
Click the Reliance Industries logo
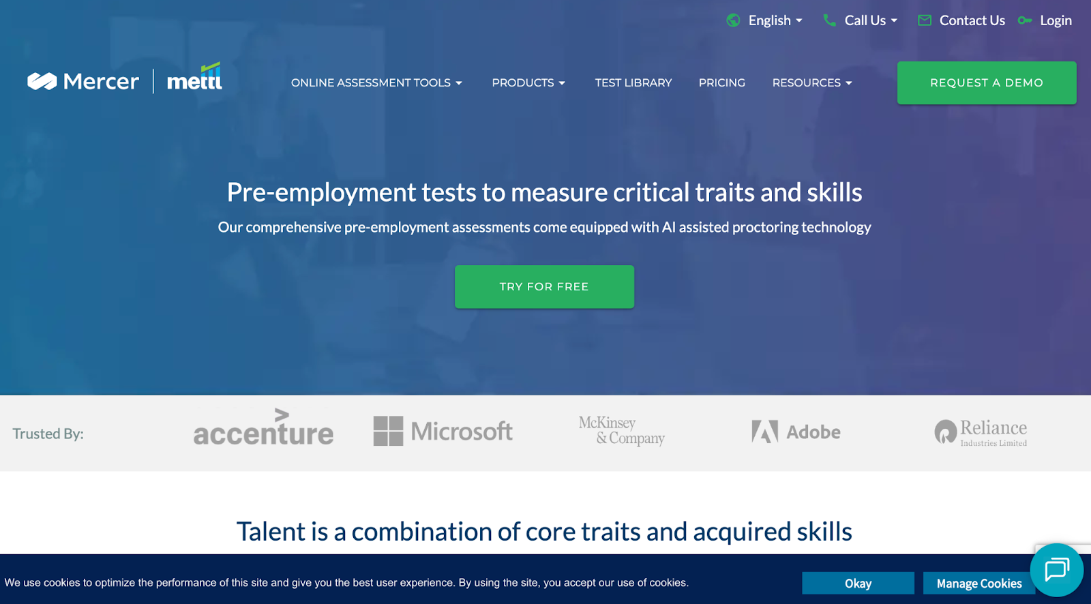click(x=980, y=432)
